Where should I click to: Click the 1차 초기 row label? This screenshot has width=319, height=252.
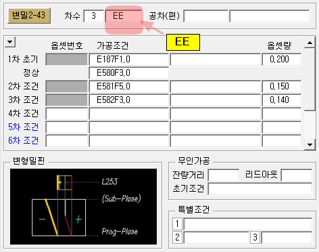[23, 59]
